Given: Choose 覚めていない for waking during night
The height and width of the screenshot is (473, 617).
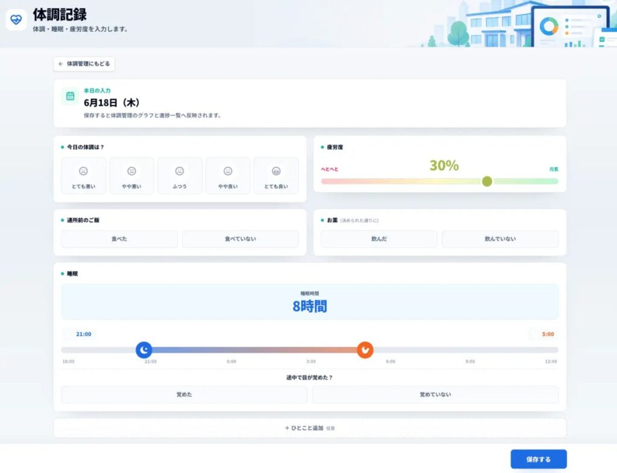Looking at the screenshot, I should 435,394.
